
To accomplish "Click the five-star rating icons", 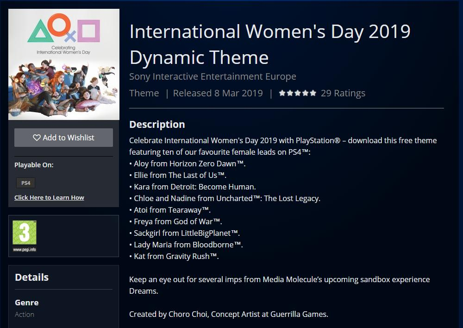I will point(297,94).
